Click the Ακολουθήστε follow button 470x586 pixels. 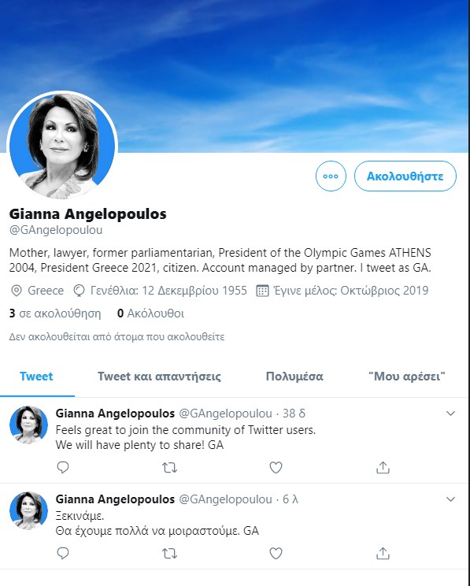click(405, 176)
